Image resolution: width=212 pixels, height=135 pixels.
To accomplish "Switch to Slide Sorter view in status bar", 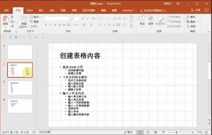I will [148, 132].
